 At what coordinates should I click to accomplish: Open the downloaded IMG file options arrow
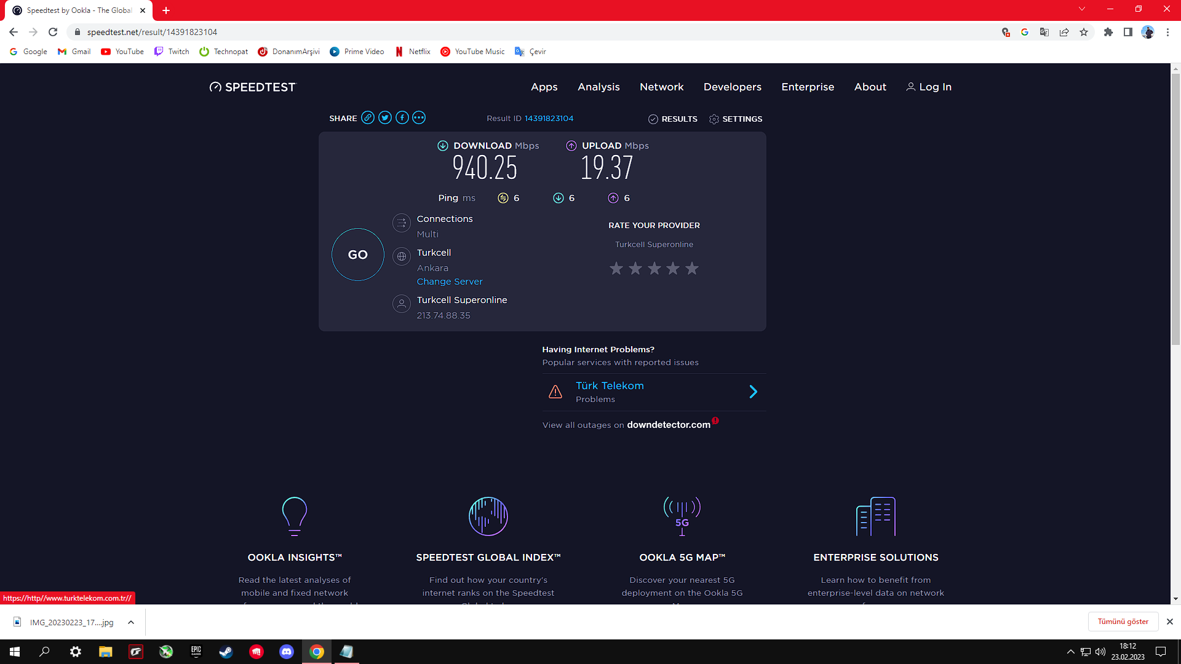click(x=131, y=622)
